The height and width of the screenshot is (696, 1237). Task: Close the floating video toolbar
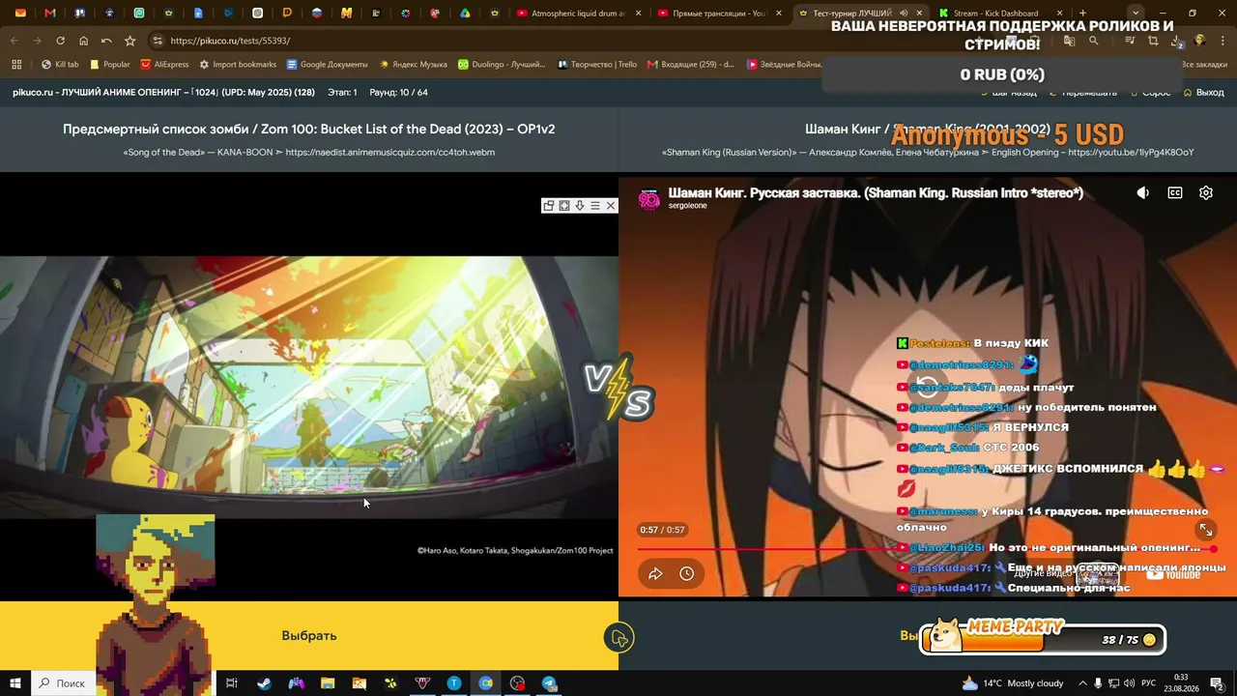tap(611, 206)
